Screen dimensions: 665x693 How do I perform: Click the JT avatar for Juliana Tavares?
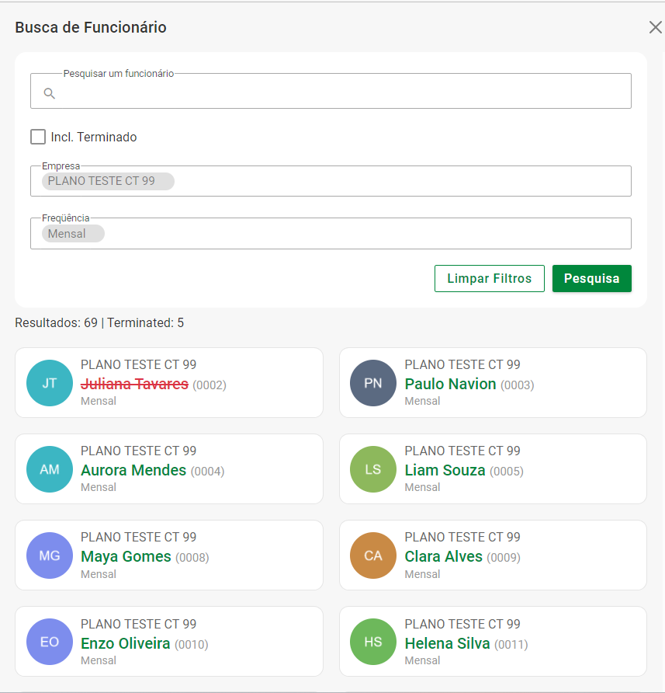[50, 383]
